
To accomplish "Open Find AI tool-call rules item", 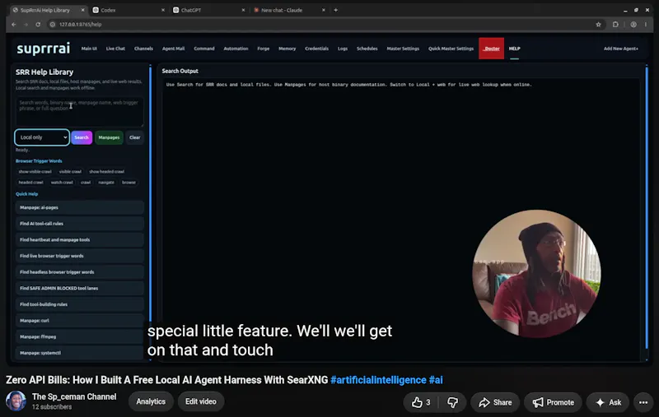I will (x=79, y=224).
